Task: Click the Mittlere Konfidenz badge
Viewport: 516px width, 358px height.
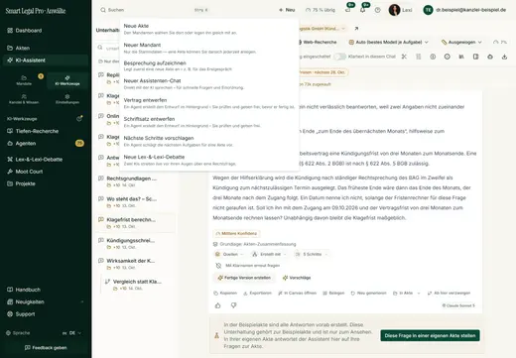Action: (x=236, y=234)
